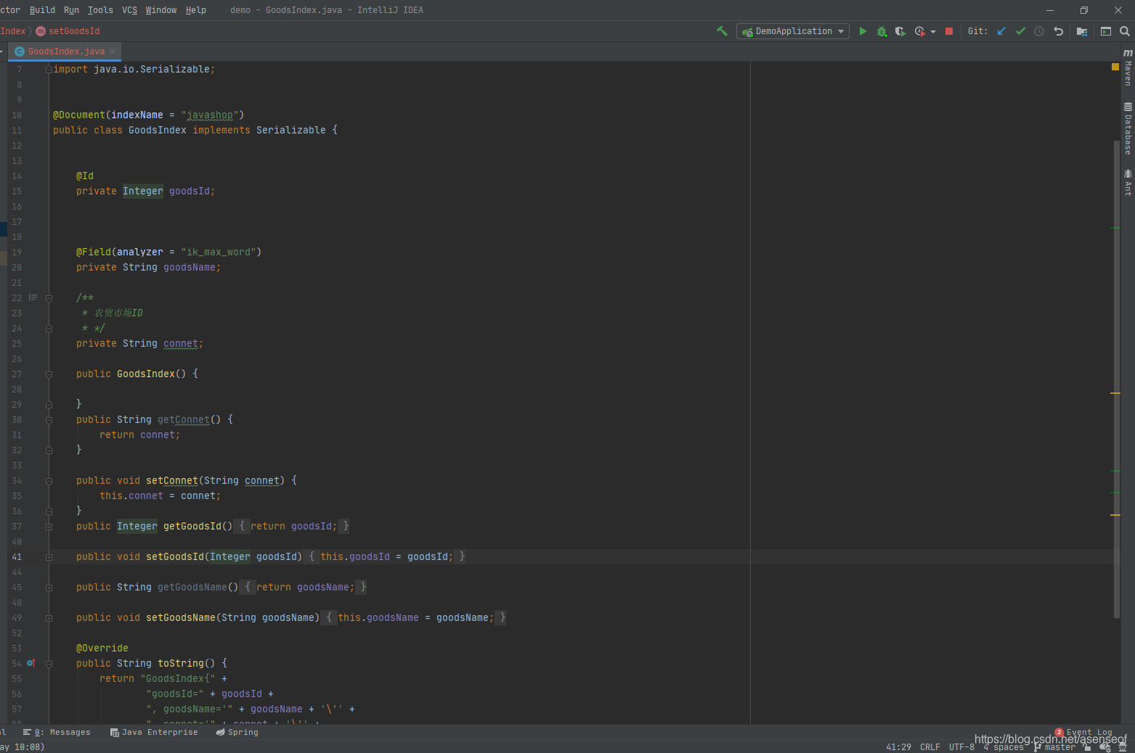
Task: Run with Coverage shield icon
Action: pos(900,31)
